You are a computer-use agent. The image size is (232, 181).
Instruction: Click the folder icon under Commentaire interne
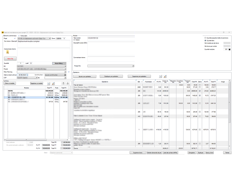7,52
